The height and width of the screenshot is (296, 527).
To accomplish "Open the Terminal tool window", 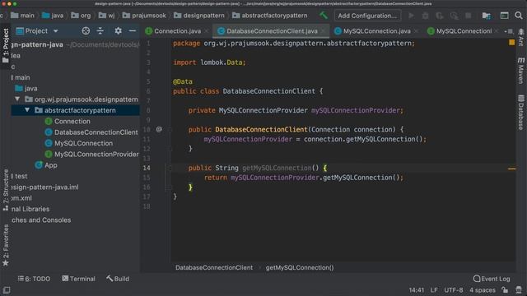I will [x=79, y=279].
